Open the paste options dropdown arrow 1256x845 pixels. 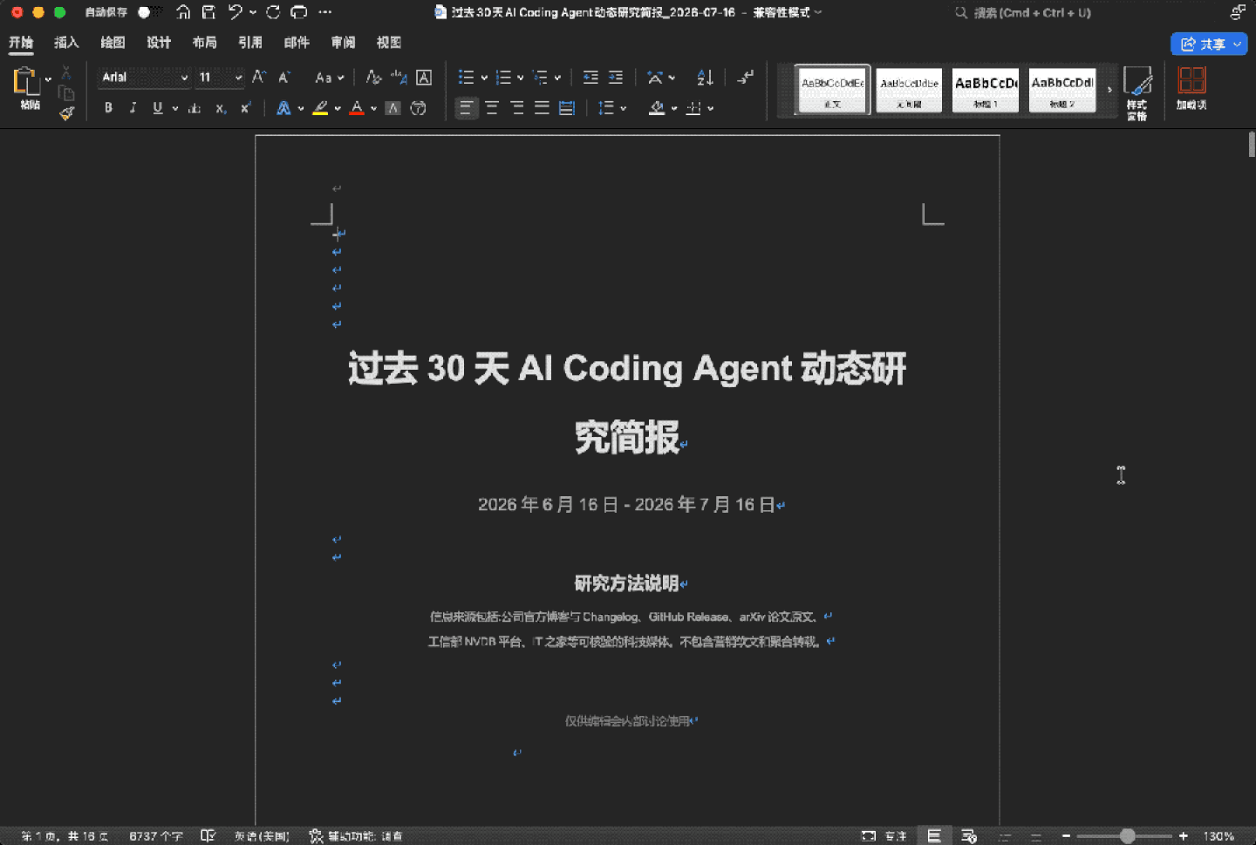coord(48,79)
